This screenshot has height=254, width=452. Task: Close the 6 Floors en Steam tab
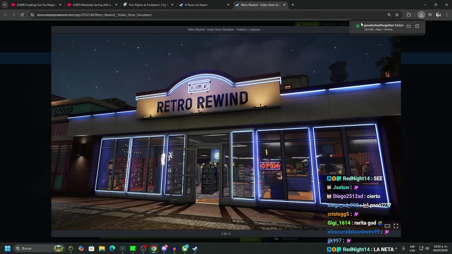tap(228, 5)
